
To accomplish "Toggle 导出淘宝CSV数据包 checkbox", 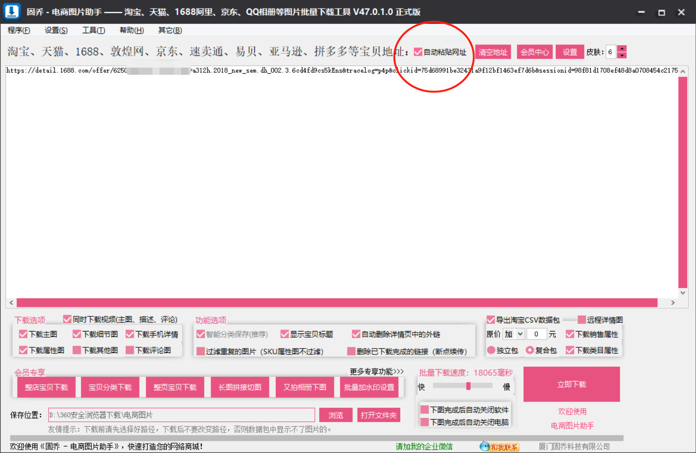I will point(491,320).
